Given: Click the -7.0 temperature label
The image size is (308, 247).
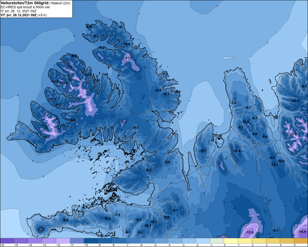Looking at the screenshot, I should pyautogui.click(x=117, y=215).
